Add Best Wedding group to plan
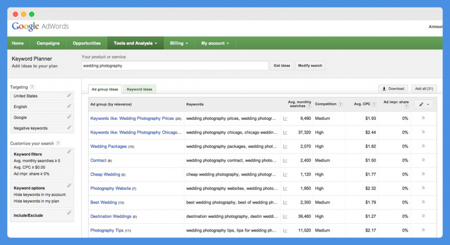The width and height of the screenshot is (450, 245). [423, 202]
